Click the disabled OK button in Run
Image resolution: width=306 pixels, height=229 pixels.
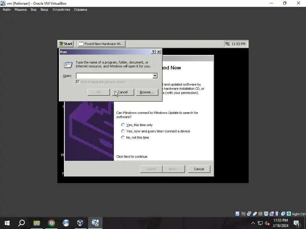pos(99,92)
